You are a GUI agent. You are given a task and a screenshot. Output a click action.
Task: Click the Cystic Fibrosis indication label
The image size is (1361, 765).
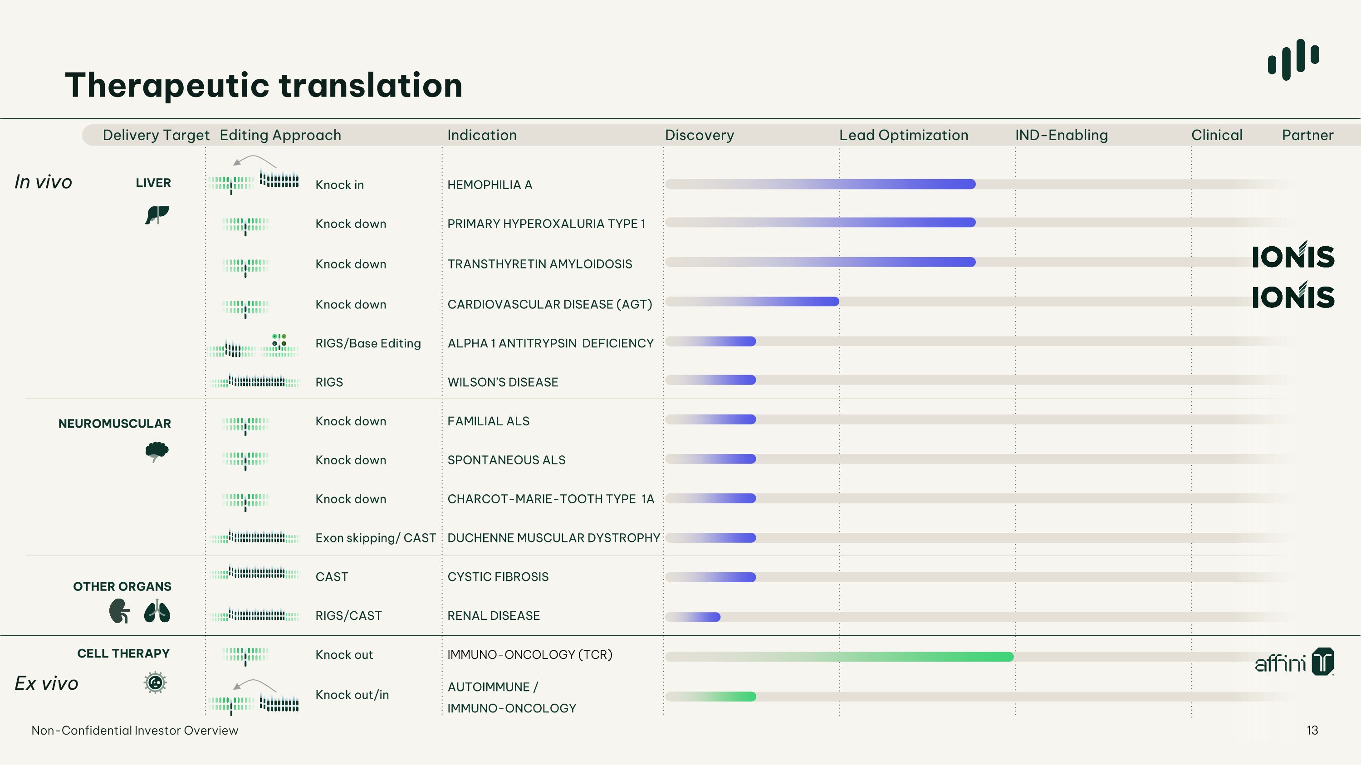(x=498, y=576)
